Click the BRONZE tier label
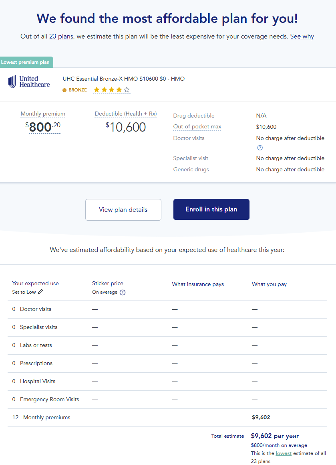The height and width of the screenshot is (465, 336). [78, 90]
